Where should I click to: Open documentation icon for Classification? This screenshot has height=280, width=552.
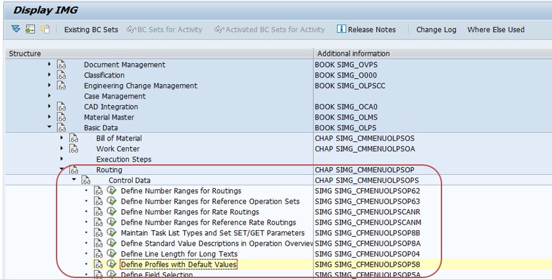click(x=62, y=76)
